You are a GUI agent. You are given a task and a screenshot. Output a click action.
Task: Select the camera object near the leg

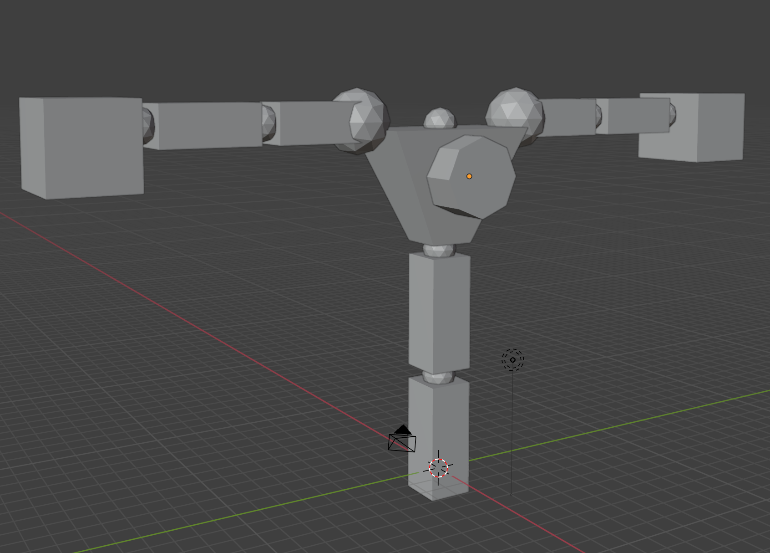coord(402,439)
